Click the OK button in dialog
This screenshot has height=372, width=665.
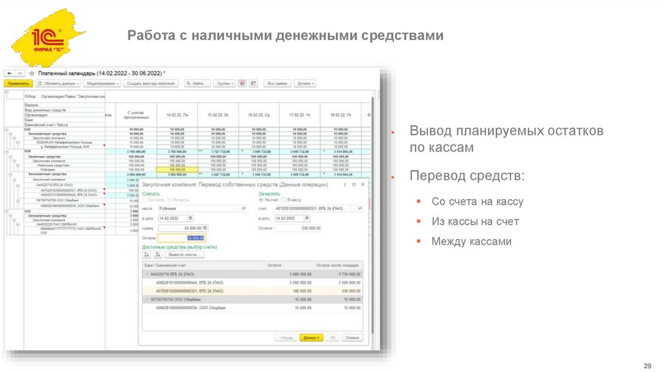(332, 338)
